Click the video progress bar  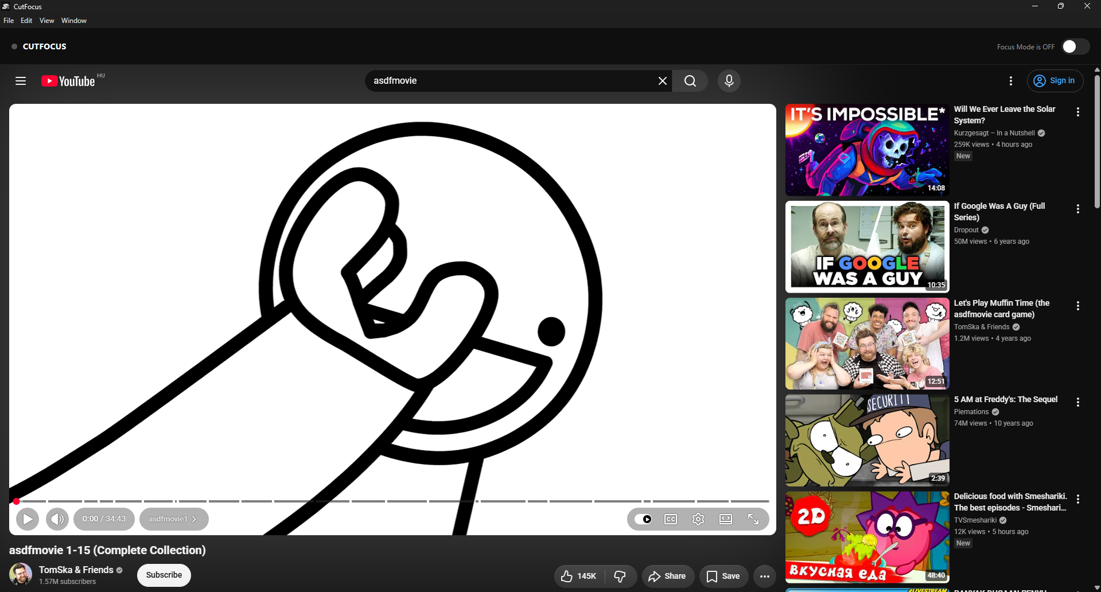click(x=392, y=501)
